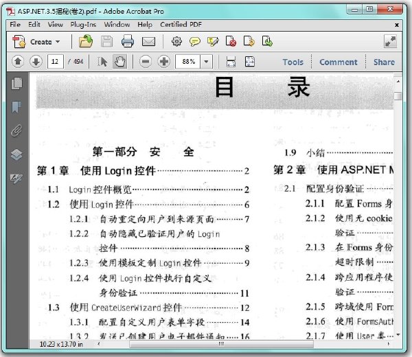Image resolution: width=412 pixels, height=357 pixels.
Task: Open the View menu
Action: point(55,25)
